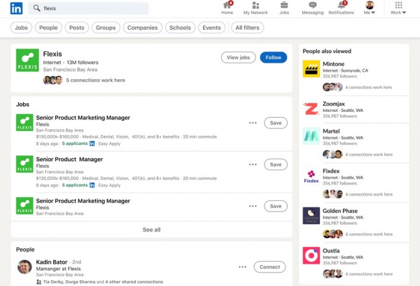The height and width of the screenshot is (286, 420).
Task: Filter results by Events
Action: coord(212,27)
